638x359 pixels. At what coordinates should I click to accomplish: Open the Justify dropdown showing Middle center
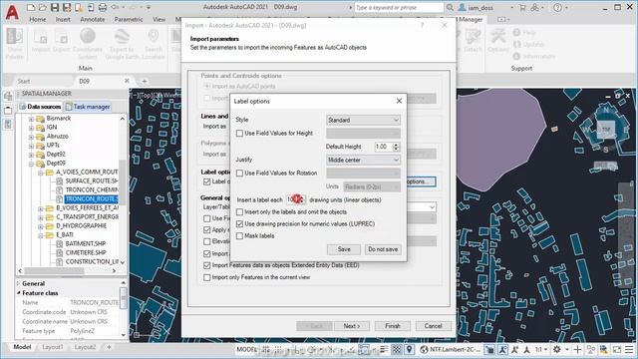363,160
